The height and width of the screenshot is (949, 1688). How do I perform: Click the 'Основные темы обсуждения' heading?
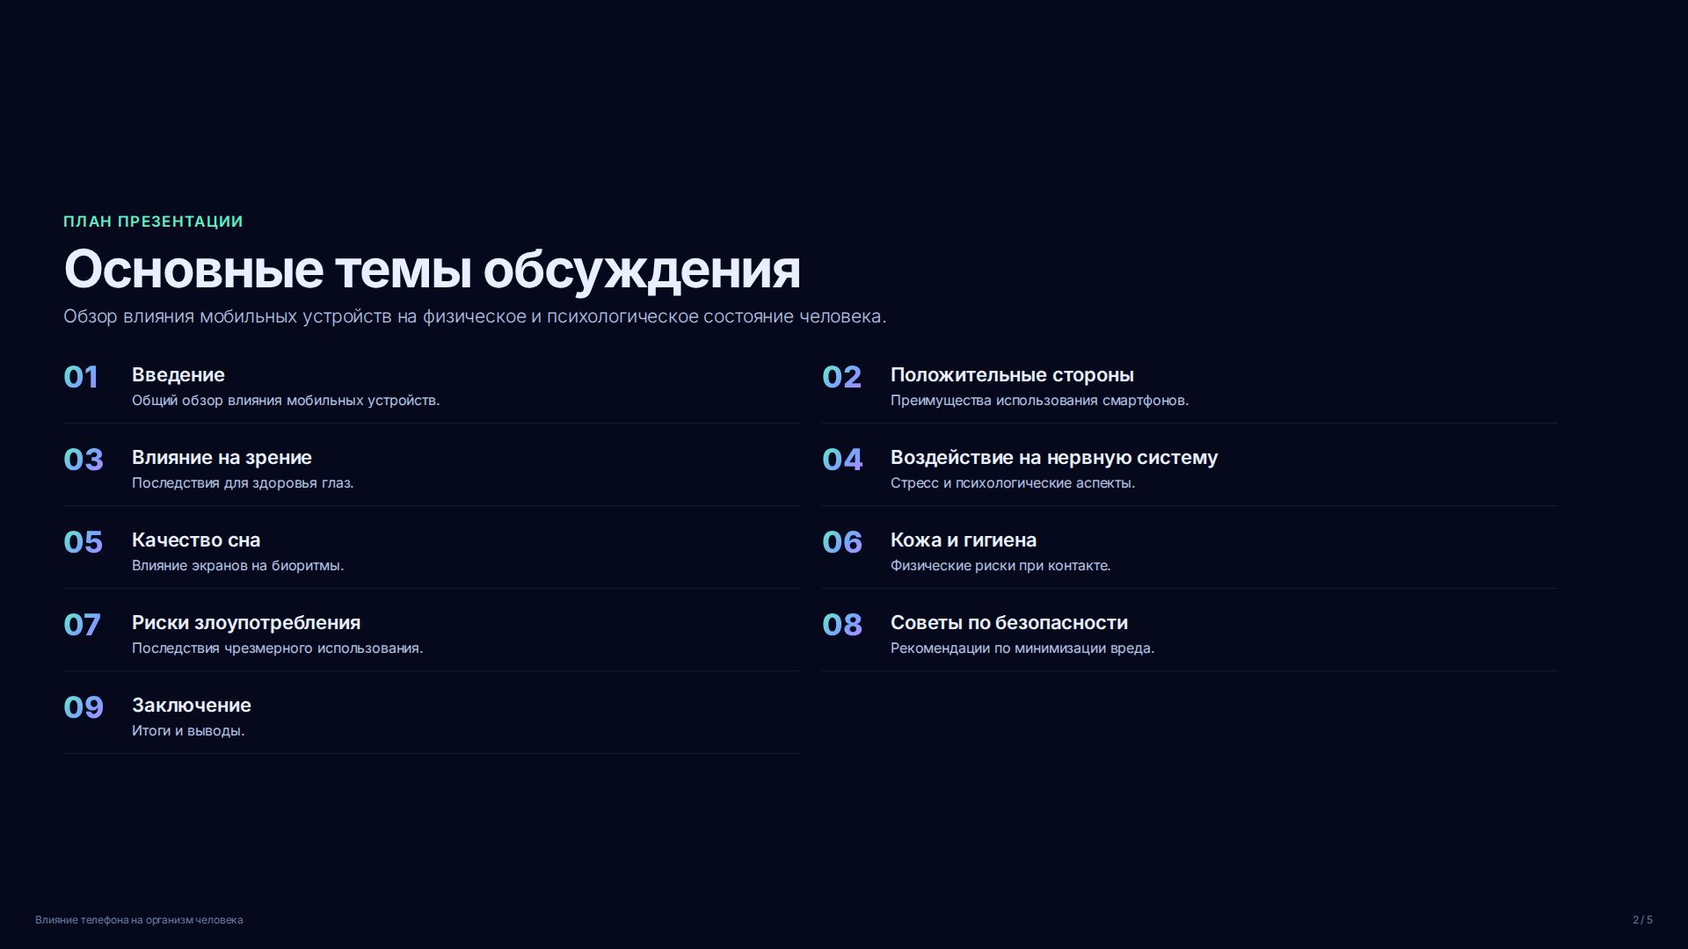[x=432, y=269]
